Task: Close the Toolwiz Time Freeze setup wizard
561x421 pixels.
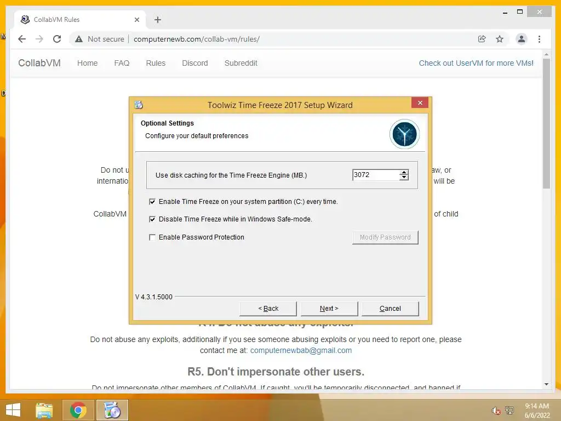Action: [x=420, y=103]
